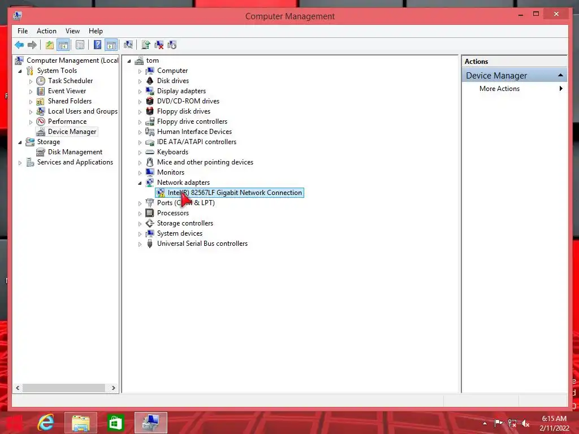The height and width of the screenshot is (434, 579).
Task: Open the Action menu
Action: click(46, 31)
